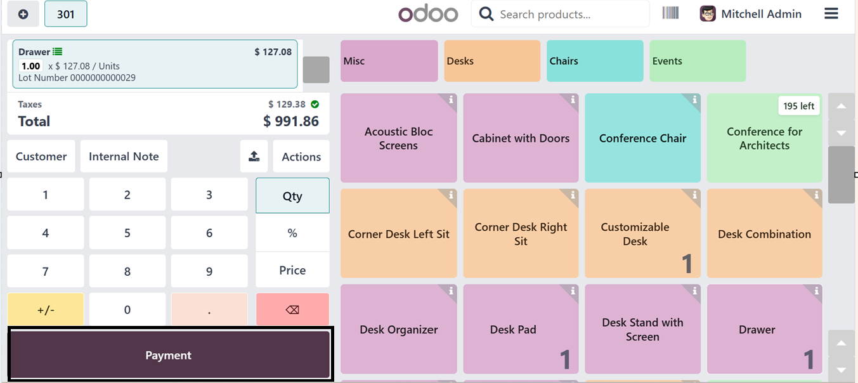Open the hamburger menu

click(831, 13)
